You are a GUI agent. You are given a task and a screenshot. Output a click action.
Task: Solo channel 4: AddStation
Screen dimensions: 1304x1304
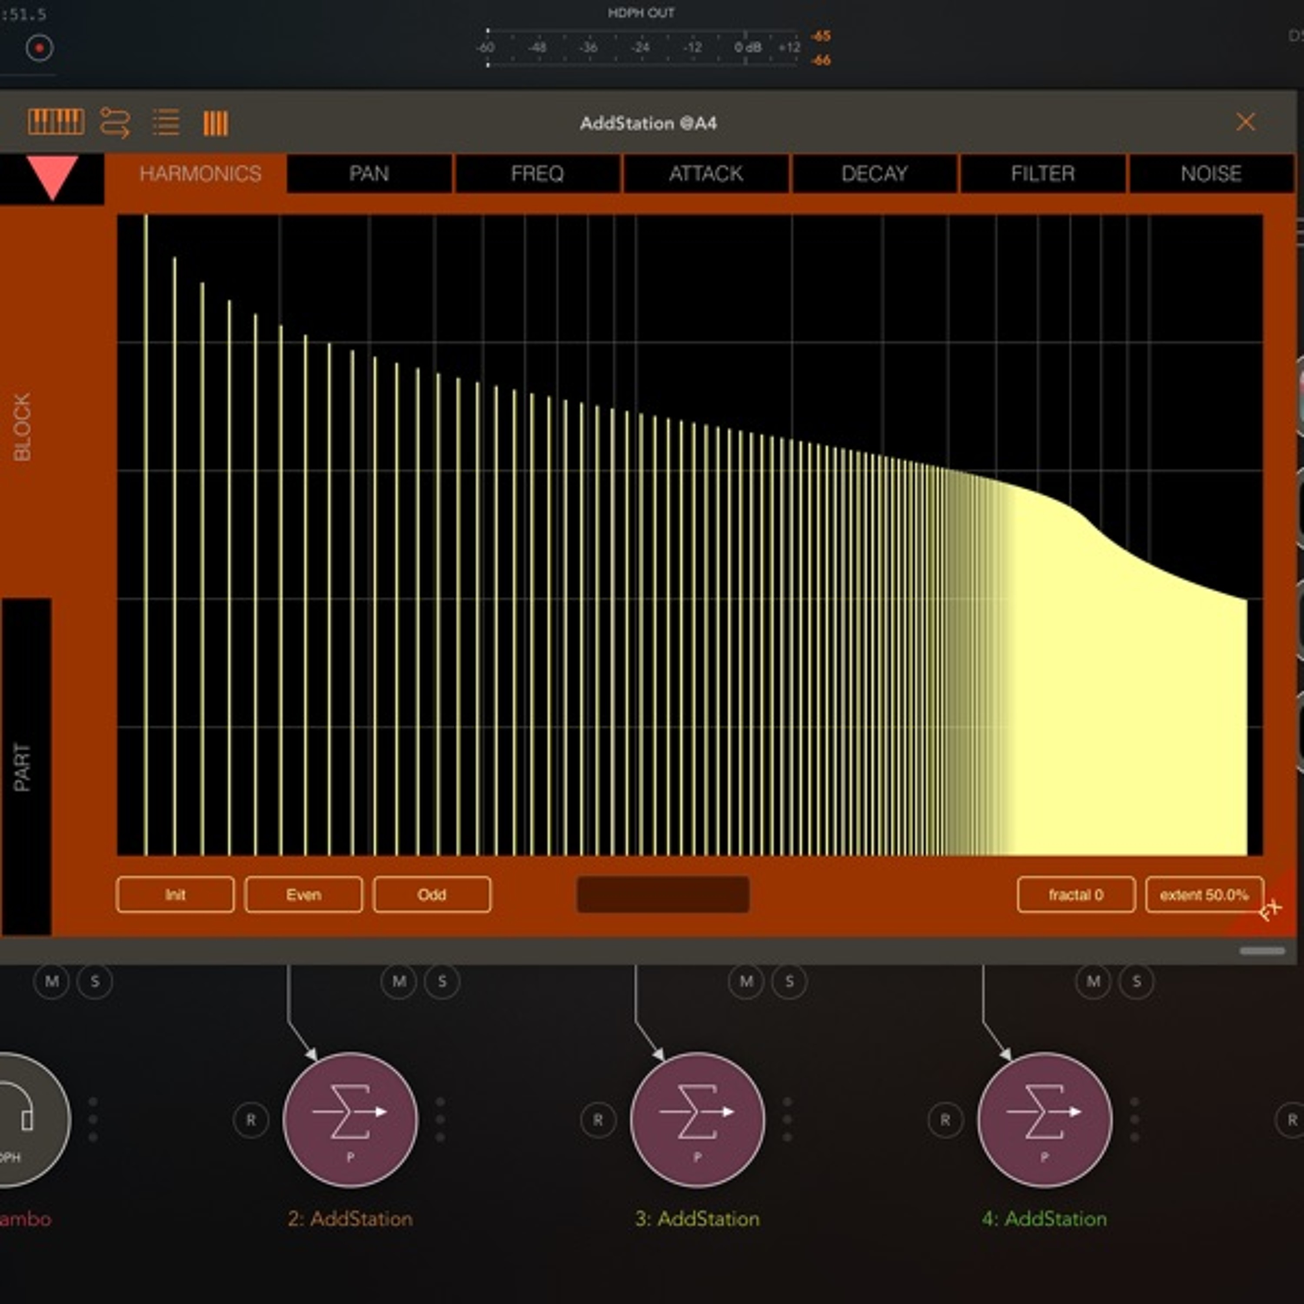[1137, 981]
